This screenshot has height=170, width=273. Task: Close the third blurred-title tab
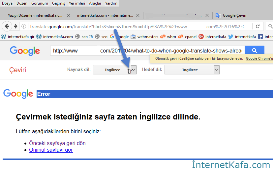207,16
